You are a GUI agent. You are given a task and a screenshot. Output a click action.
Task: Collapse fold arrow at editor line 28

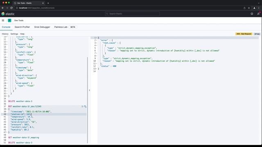point(7,83)
